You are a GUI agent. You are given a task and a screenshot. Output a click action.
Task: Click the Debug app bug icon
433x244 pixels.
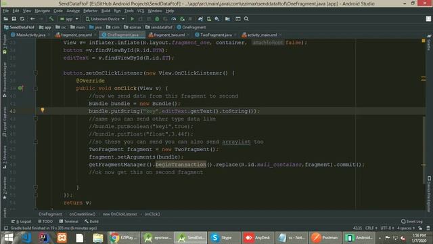pos(157,19)
